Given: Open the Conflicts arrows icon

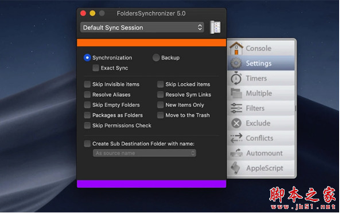Looking at the screenshot, I should [236, 138].
